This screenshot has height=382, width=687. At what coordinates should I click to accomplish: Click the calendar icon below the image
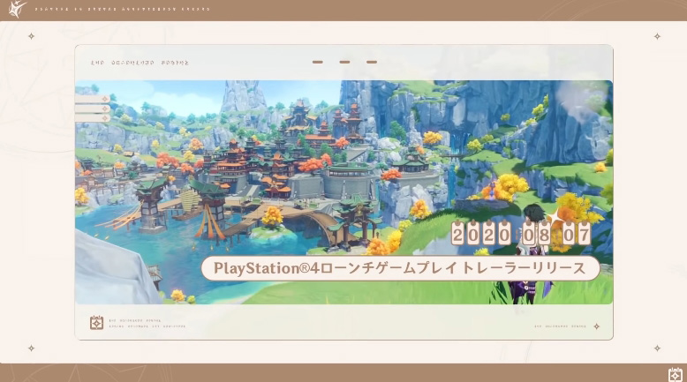pos(97,323)
